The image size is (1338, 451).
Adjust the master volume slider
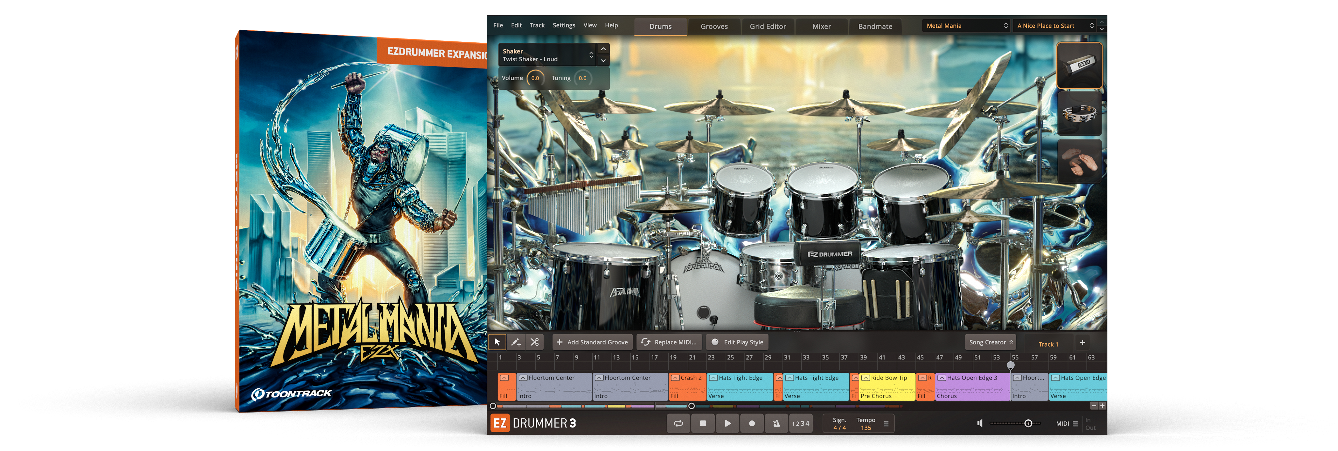coord(1027,424)
